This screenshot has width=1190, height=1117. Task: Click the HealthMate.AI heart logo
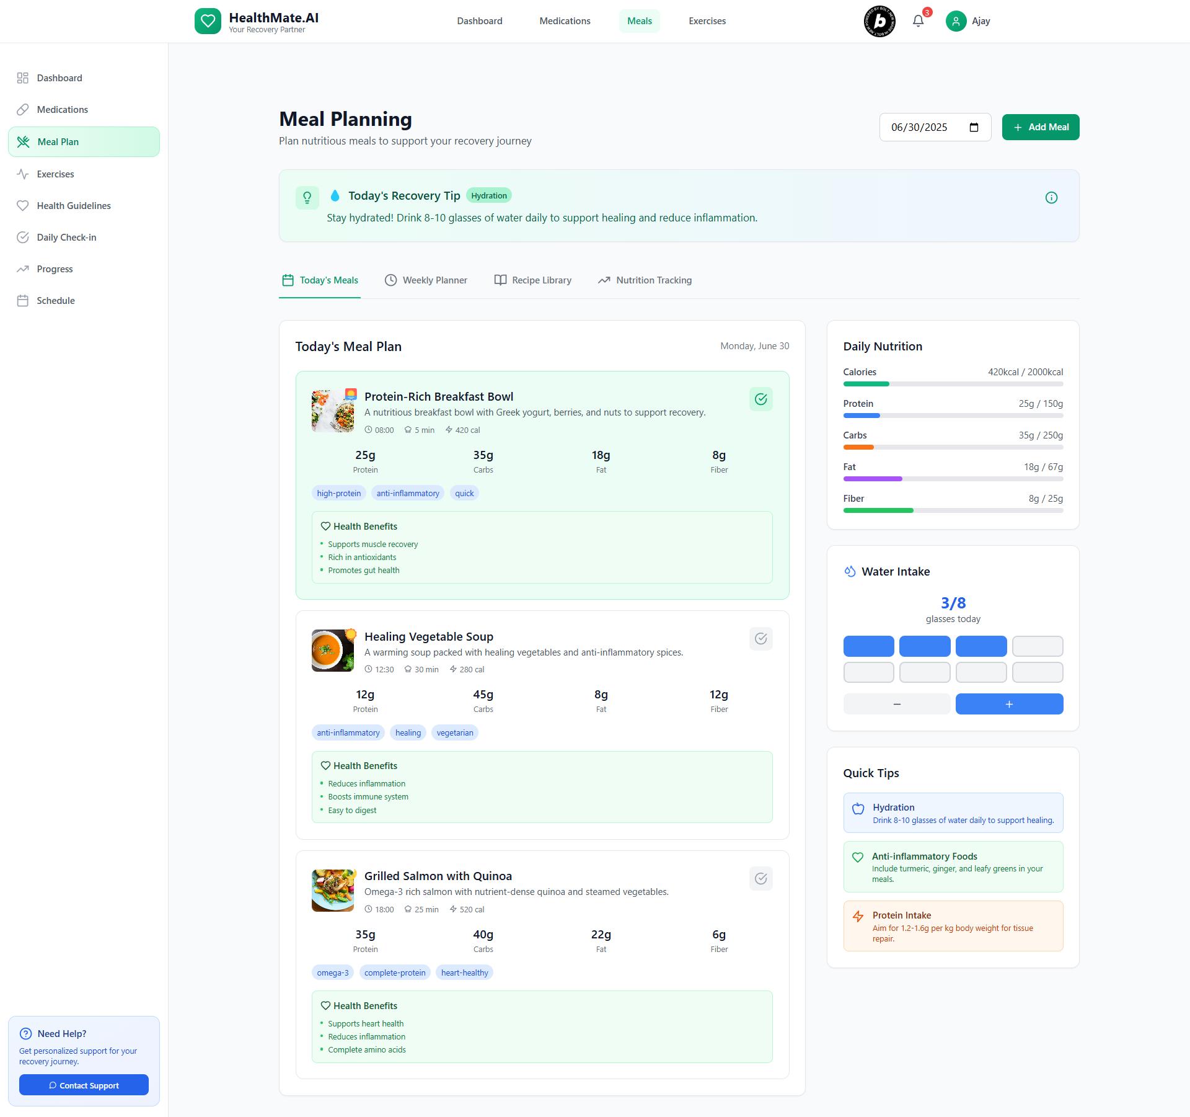tap(208, 21)
